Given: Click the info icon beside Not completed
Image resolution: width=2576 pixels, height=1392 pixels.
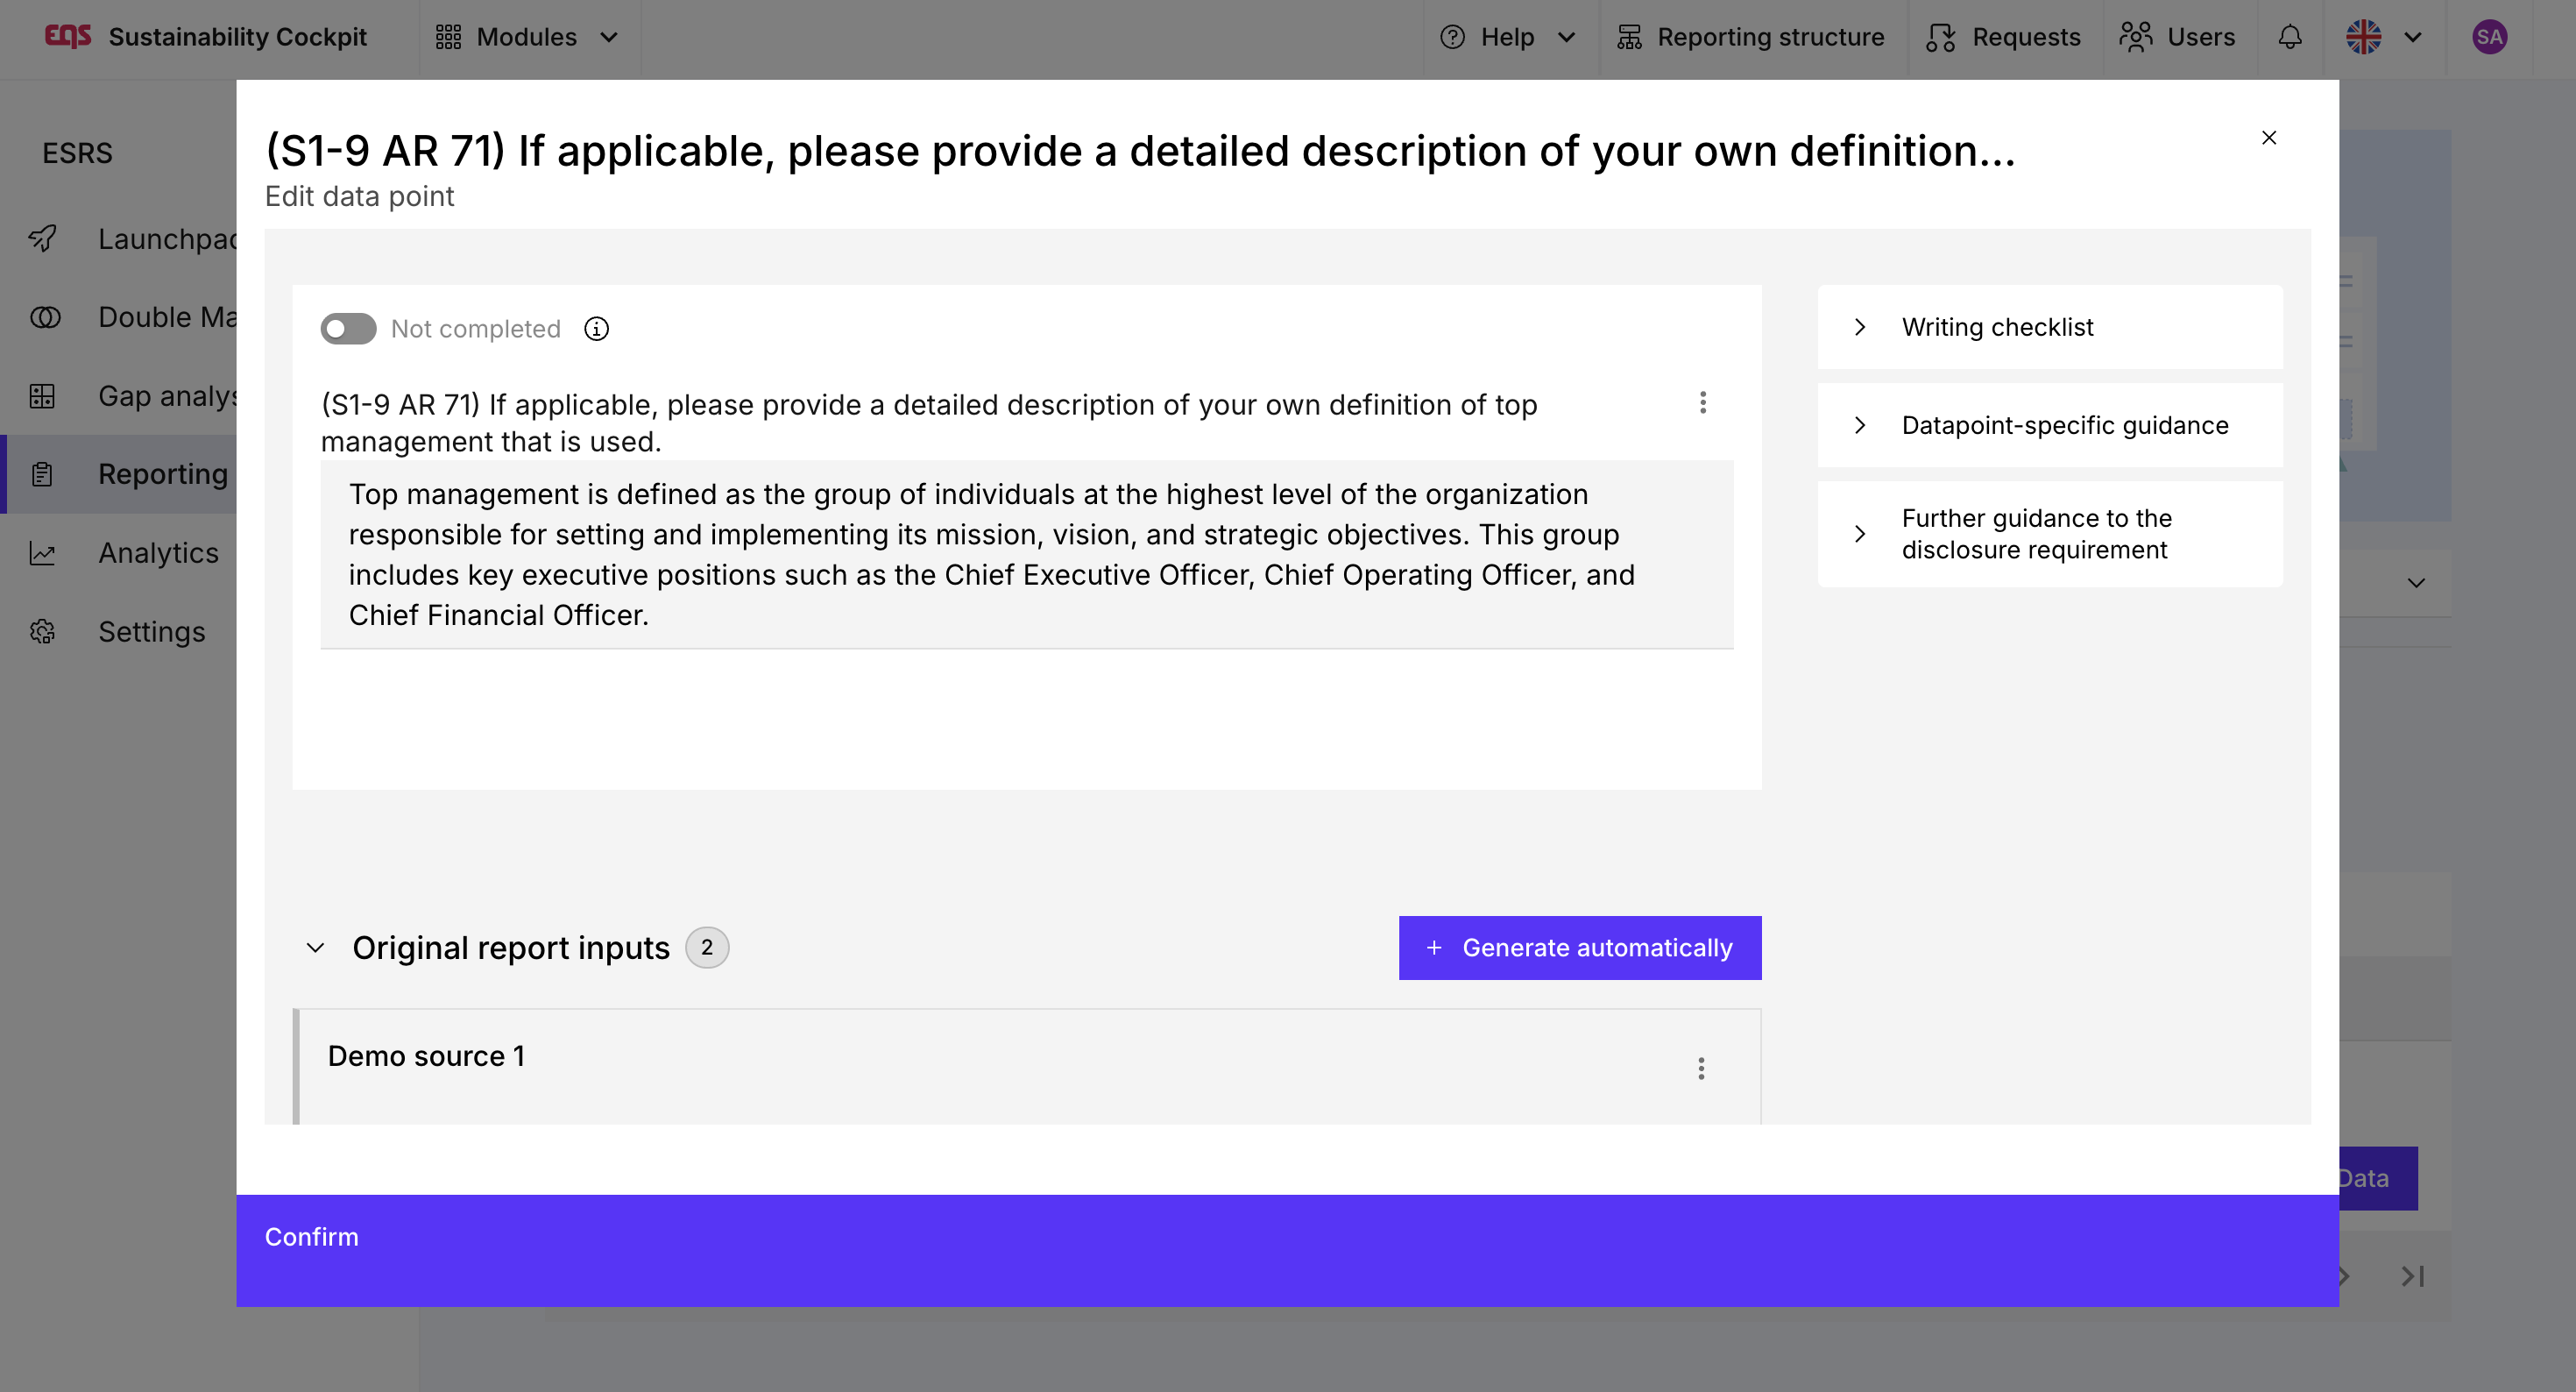Looking at the screenshot, I should click(x=596, y=328).
